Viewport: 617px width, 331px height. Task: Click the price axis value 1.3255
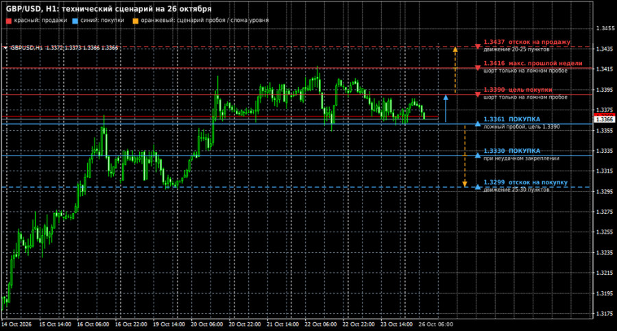point(605,232)
